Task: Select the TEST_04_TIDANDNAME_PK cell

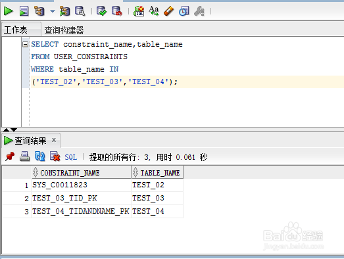Action: pos(82,212)
